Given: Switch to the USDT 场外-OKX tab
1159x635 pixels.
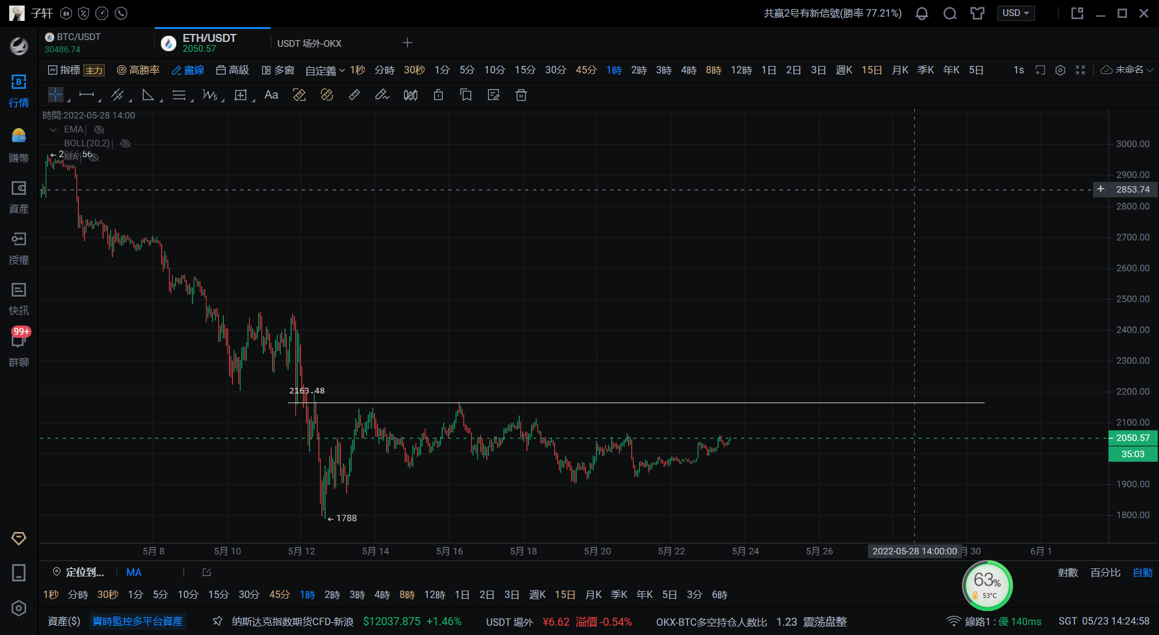Looking at the screenshot, I should 309,43.
